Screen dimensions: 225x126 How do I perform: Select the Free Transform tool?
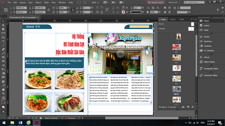(x=3, y=69)
